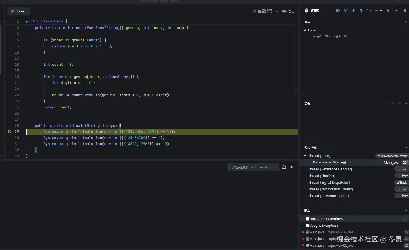
Task: Click the editor's vertical scrollbar marker
Action: coord(296,90)
